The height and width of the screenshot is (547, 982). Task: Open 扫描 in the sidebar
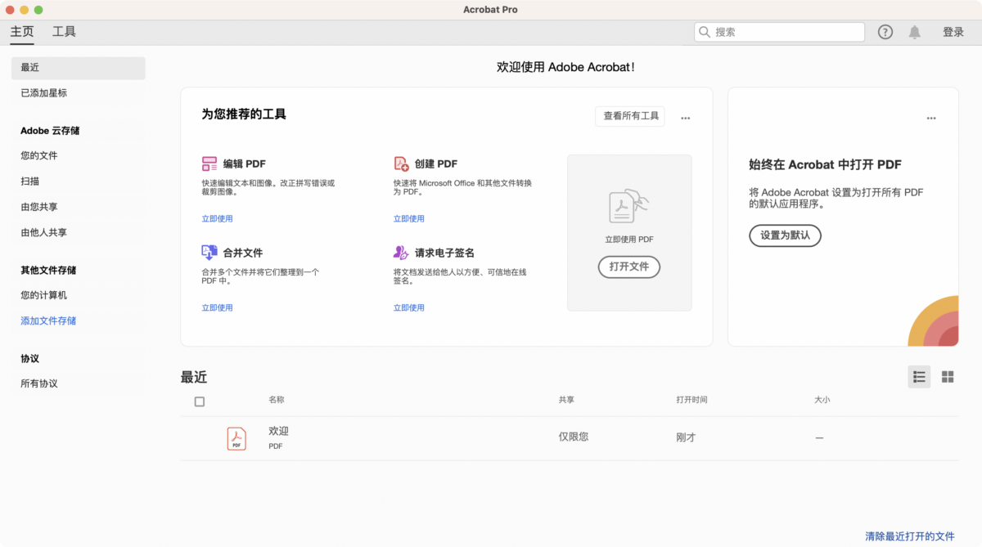coord(29,181)
